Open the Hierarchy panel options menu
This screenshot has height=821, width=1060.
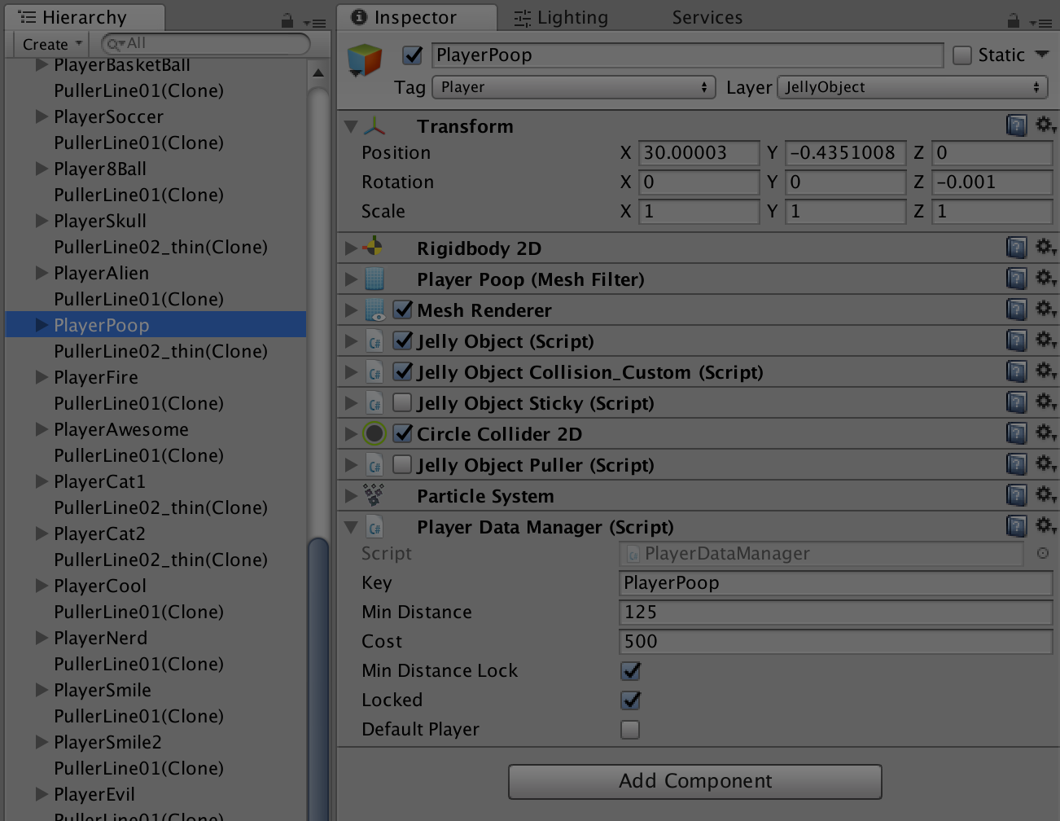[314, 23]
